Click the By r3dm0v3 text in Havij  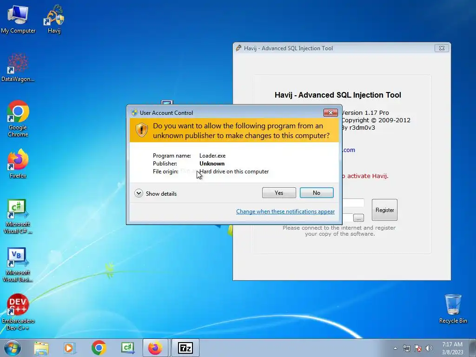click(x=358, y=127)
